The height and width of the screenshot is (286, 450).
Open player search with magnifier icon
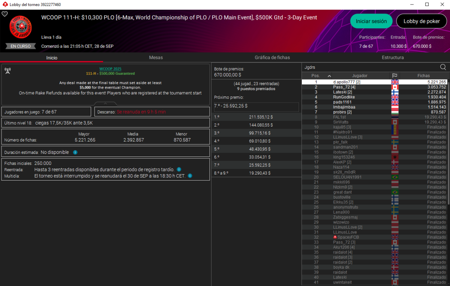point(443,67)
